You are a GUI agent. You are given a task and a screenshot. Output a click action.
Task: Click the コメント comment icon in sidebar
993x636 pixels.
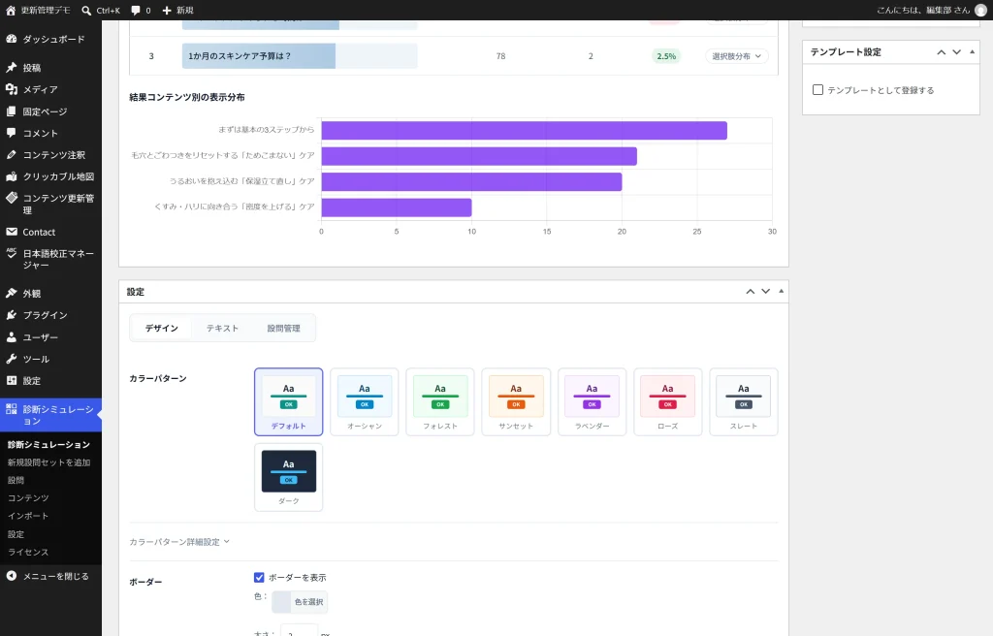tap(12, 133)
